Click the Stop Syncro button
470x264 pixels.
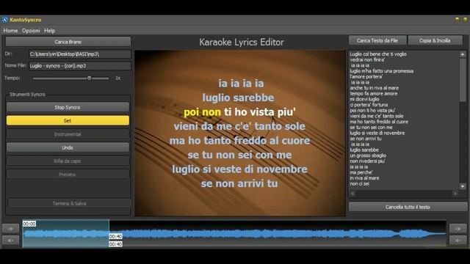click(x=68, y=107)
